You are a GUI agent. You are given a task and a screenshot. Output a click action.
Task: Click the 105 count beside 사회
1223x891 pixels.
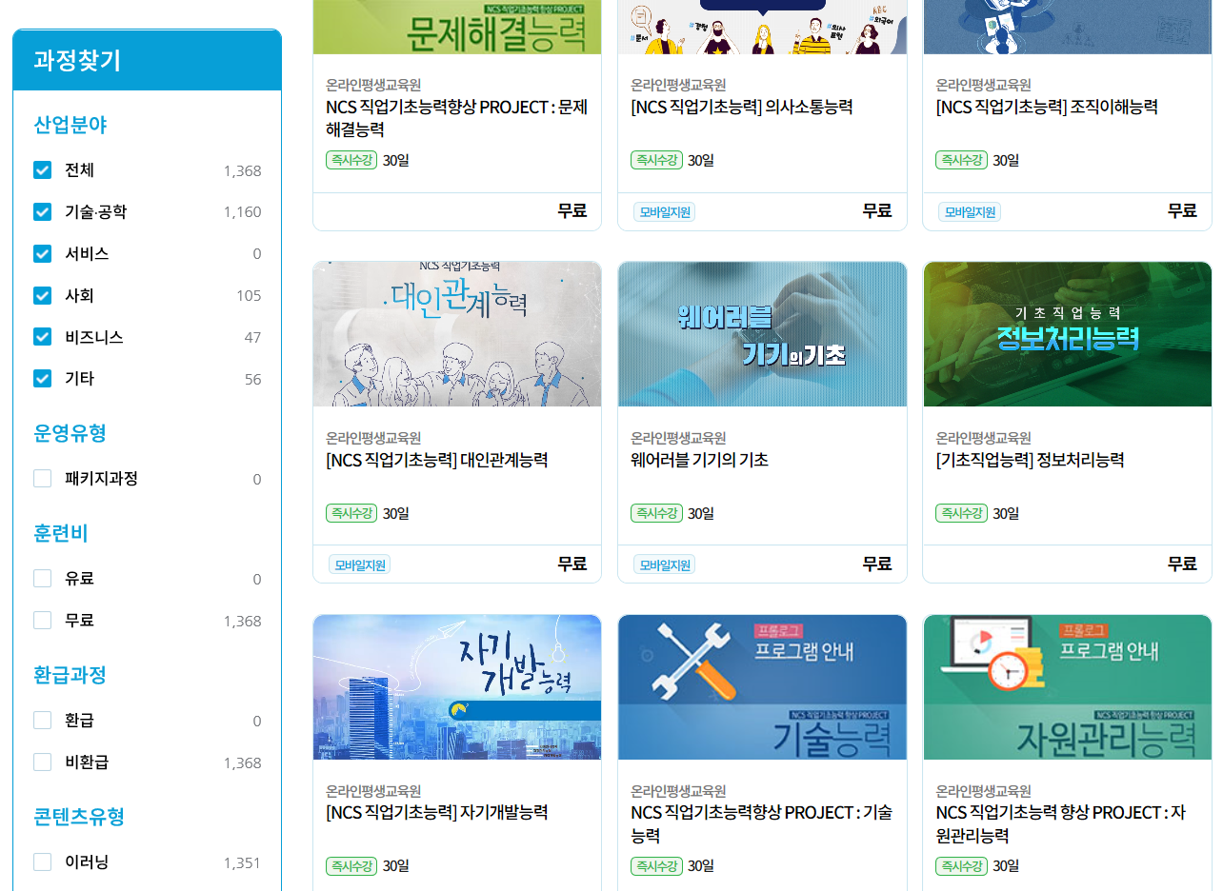coord(249,296)
